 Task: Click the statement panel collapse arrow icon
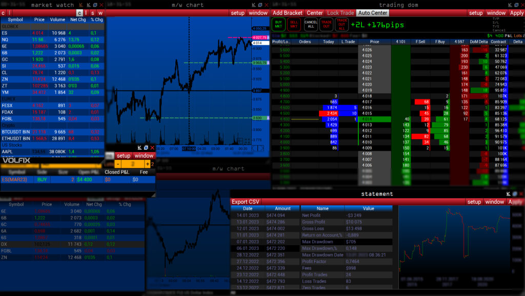pyautogui.click(x=508, y=194)
